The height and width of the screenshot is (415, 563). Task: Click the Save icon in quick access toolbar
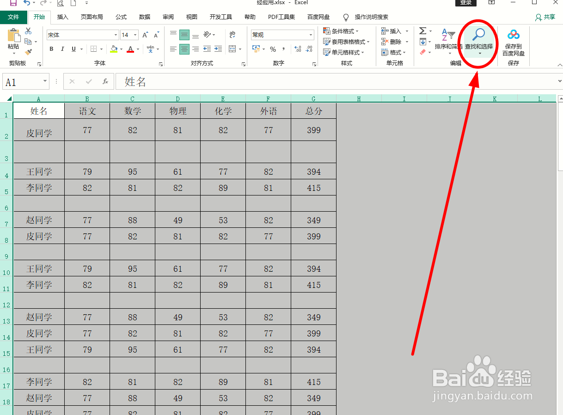click(12, 3)
